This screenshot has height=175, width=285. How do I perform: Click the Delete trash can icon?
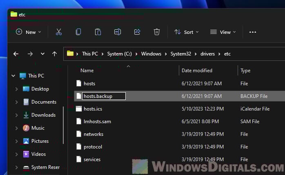click(x=157, y=32)
